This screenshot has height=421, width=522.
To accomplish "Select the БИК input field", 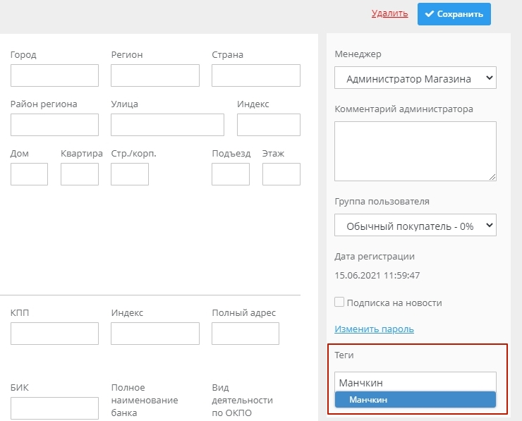I will [x=54, y=408].
